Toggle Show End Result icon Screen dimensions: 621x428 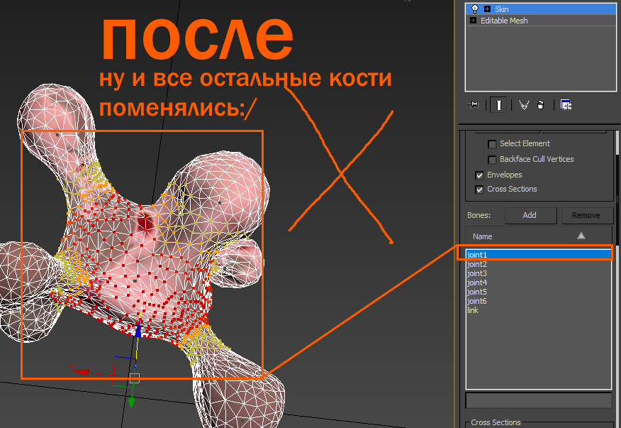499,105
